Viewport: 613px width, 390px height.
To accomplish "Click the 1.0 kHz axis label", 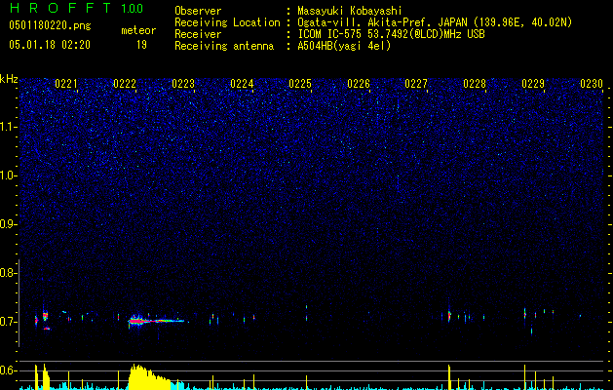I will pyautogui.click(x=8, y=175).
